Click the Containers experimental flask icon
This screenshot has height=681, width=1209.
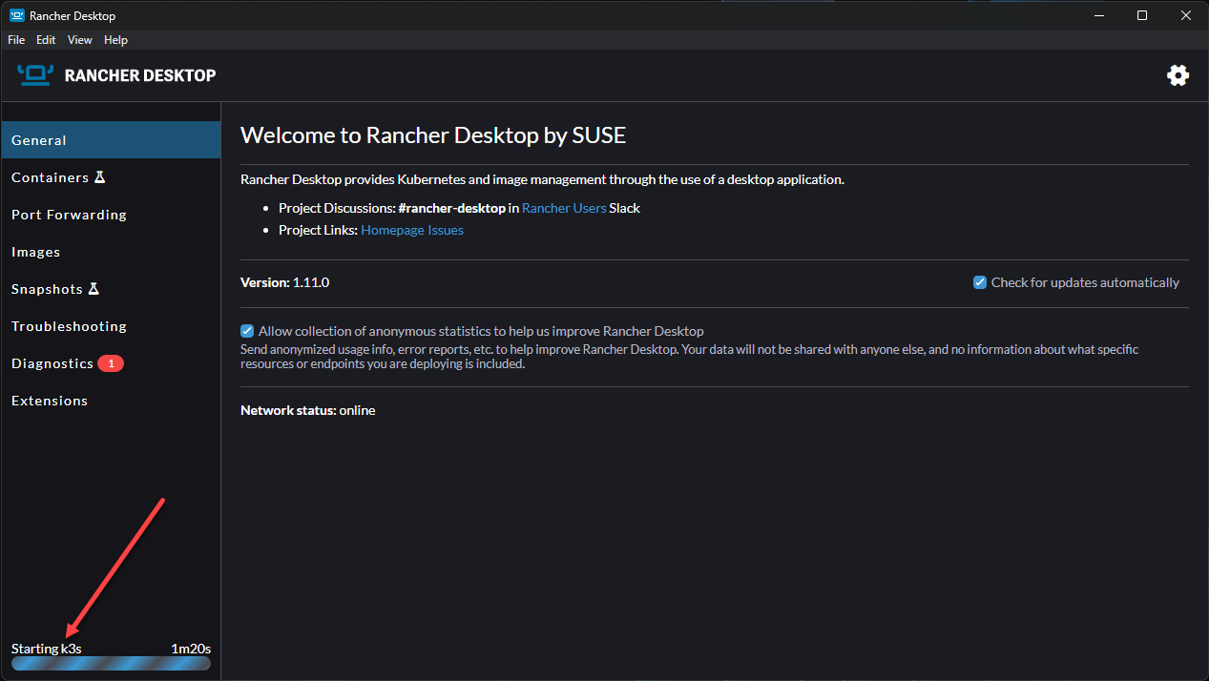click(x=99, y=177)
